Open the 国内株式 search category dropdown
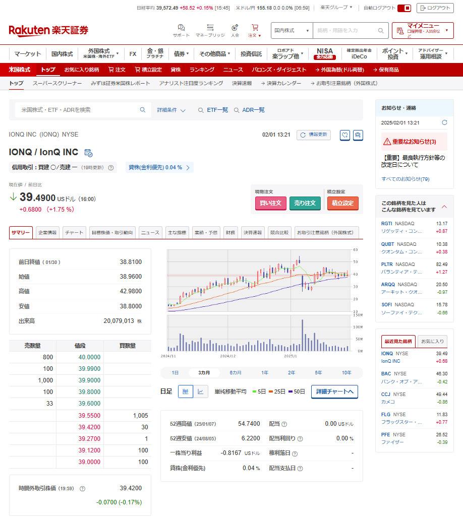Image resolution: width=463 pixels, height=524 pixels. pyautogui.click(x=292, y=31)
